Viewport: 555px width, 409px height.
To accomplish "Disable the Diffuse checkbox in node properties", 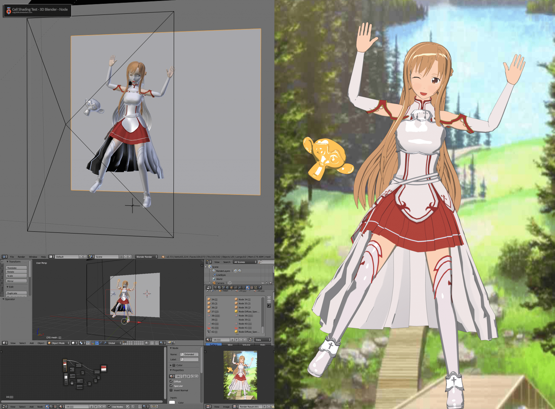I will tap(171, 382).
